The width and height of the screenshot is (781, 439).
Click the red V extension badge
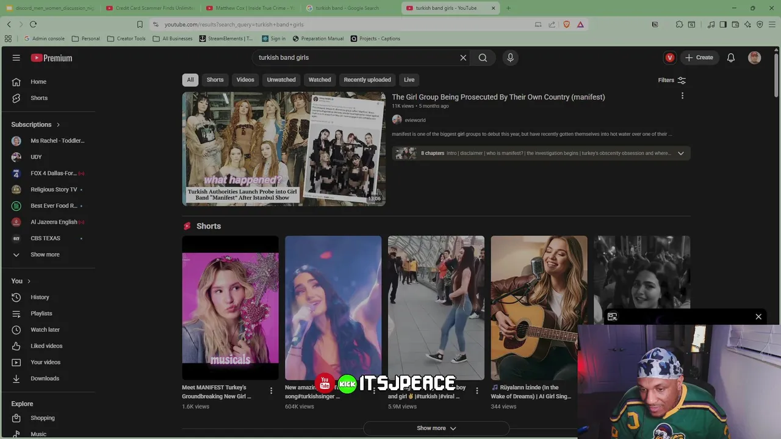670,58
